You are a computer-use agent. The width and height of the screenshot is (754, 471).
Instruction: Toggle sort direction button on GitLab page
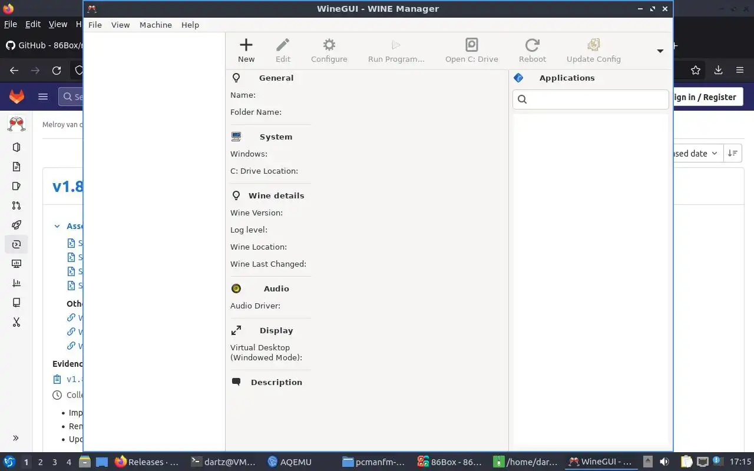[733, 153]
